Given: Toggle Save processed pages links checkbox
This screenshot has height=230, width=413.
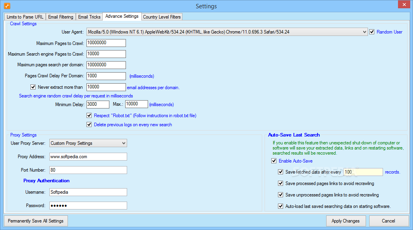Looking at the screenshot, I should [x=280, y=183].
